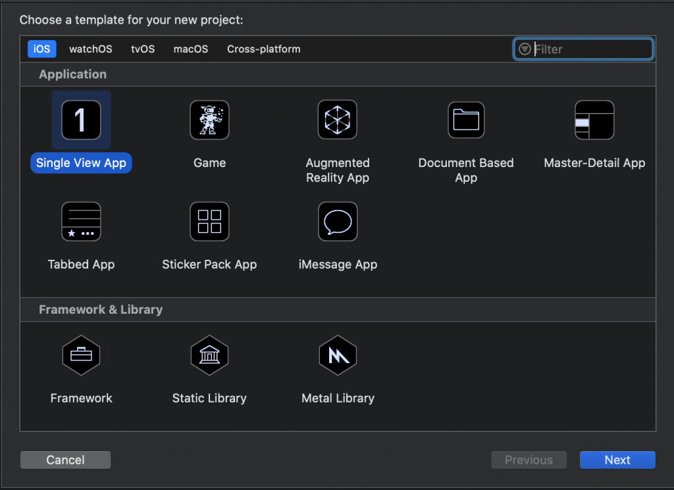
Task: Switch to the watchOS tab
Action: point(91,49)
